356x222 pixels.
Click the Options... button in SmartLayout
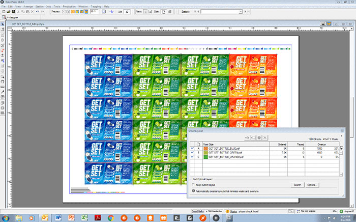coord(312,185)
